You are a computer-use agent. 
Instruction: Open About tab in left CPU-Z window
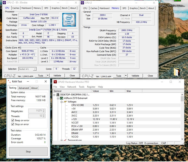click(73, 8)
